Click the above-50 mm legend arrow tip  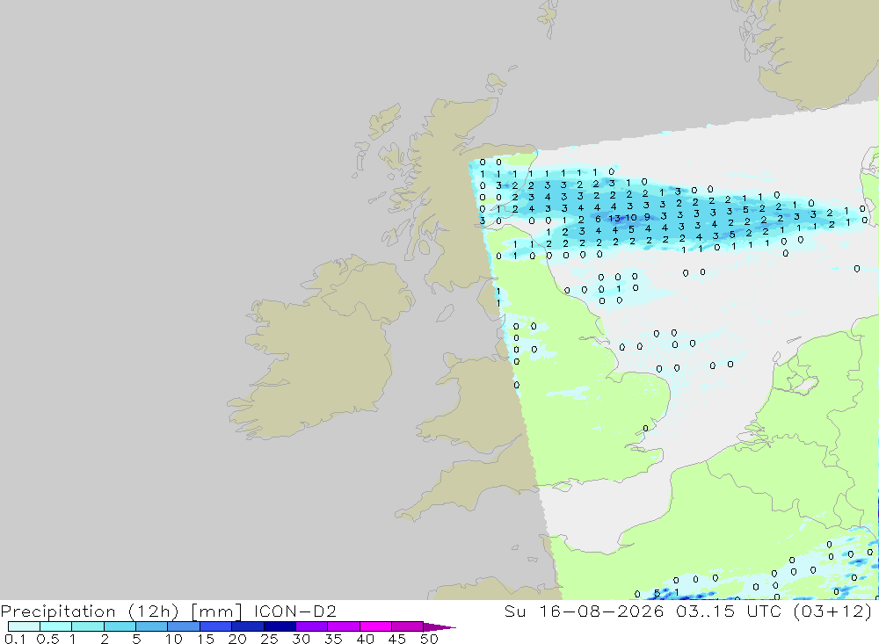point(439,627)
